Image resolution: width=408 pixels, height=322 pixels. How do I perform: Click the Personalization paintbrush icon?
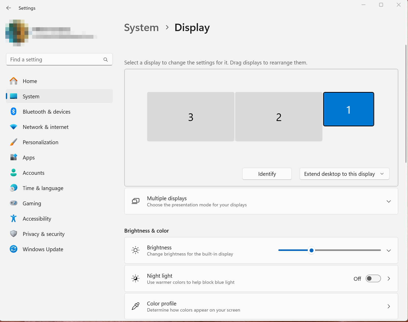click(14, 142)
